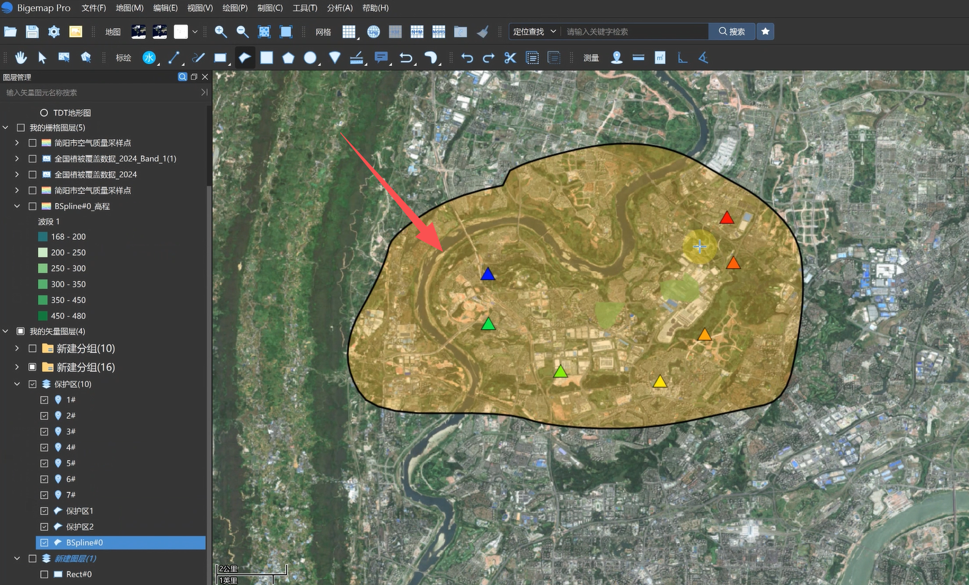969x585 pixels.
Task: Click the 搜索 search button
Action: click(x=732, y=32)
